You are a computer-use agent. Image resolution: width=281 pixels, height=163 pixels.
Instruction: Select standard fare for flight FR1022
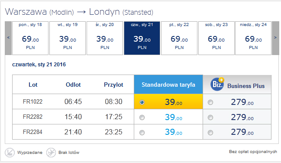[142, 102]
